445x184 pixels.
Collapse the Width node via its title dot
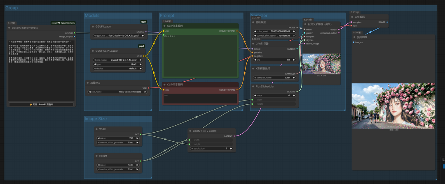tap(96, 129)
